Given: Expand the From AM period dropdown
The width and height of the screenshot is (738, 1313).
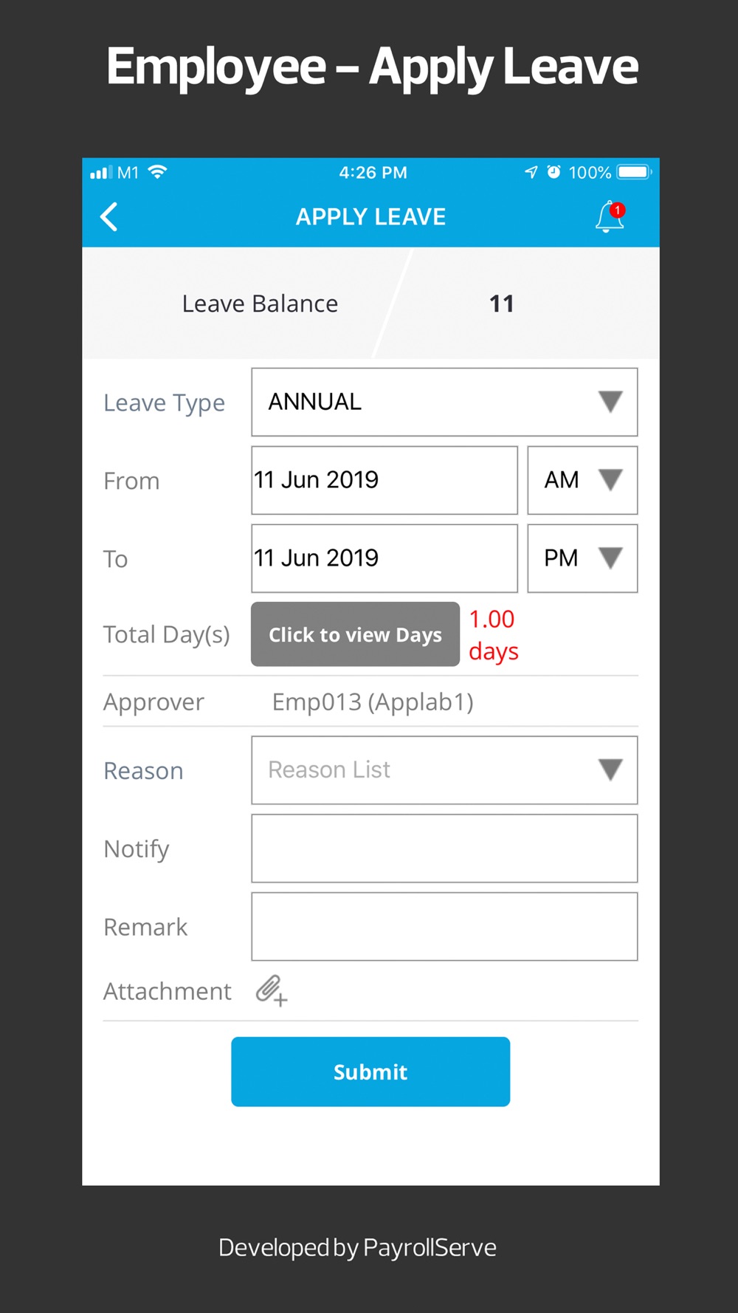Looking at the screenshot, I should click(x=582, y=480).
